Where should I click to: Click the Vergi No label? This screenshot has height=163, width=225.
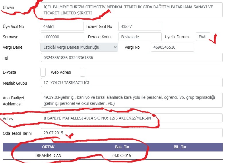point(132,47)
